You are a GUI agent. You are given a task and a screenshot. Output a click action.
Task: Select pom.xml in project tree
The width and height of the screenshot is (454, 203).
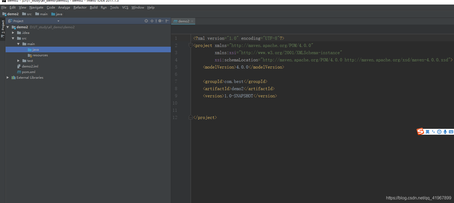point(88,72)
